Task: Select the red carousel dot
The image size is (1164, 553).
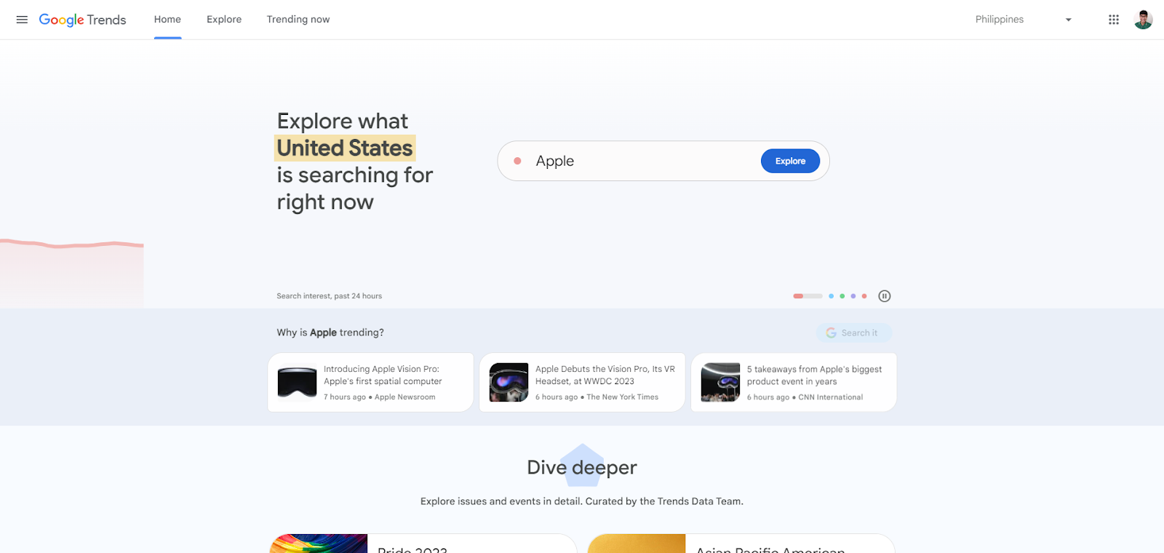Action: point(864,296)
